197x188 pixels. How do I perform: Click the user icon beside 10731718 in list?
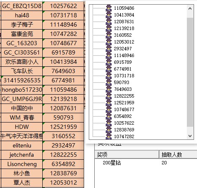coord(109,76)
